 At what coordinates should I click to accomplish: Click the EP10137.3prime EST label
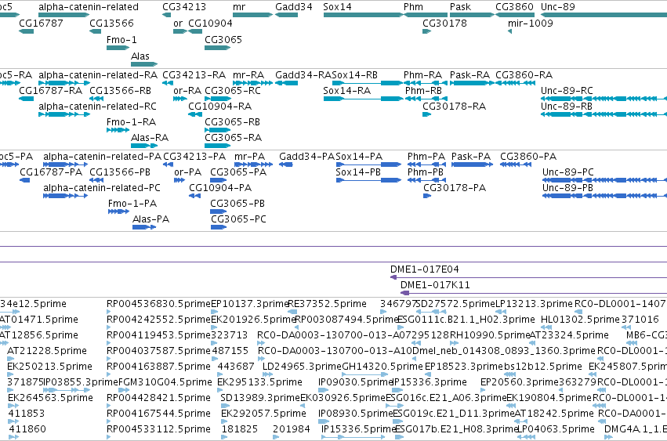pos(250,304)
